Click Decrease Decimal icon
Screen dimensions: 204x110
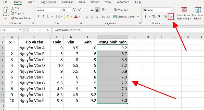pos(171,17)
